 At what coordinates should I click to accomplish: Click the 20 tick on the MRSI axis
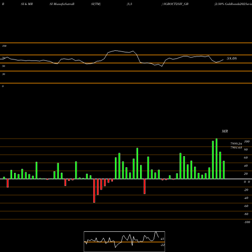click(245, 174)
